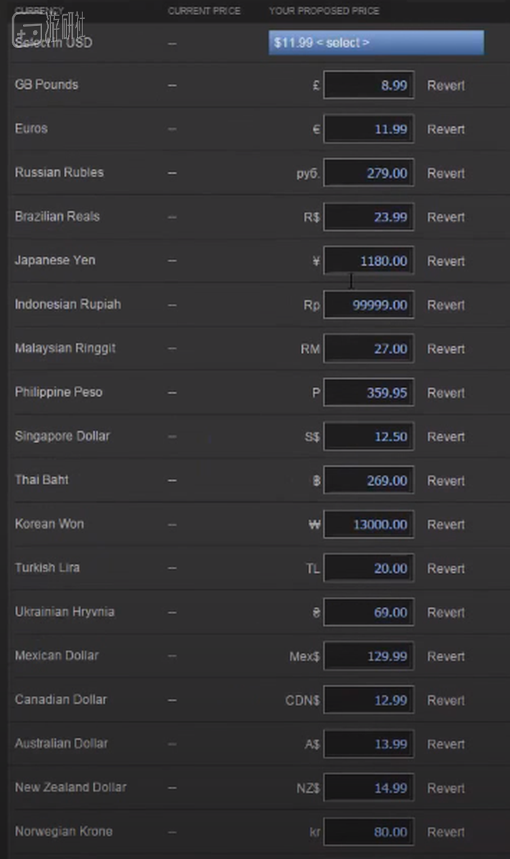Viewport: 510px width, 859px height.
Task: Revert the Philippine Peso price
Action: (x=446, y=392)
